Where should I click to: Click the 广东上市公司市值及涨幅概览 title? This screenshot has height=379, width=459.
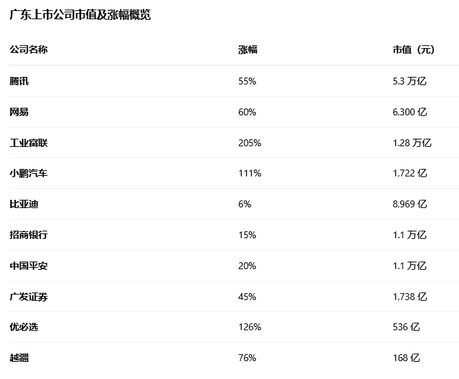(x=80, y=15)
